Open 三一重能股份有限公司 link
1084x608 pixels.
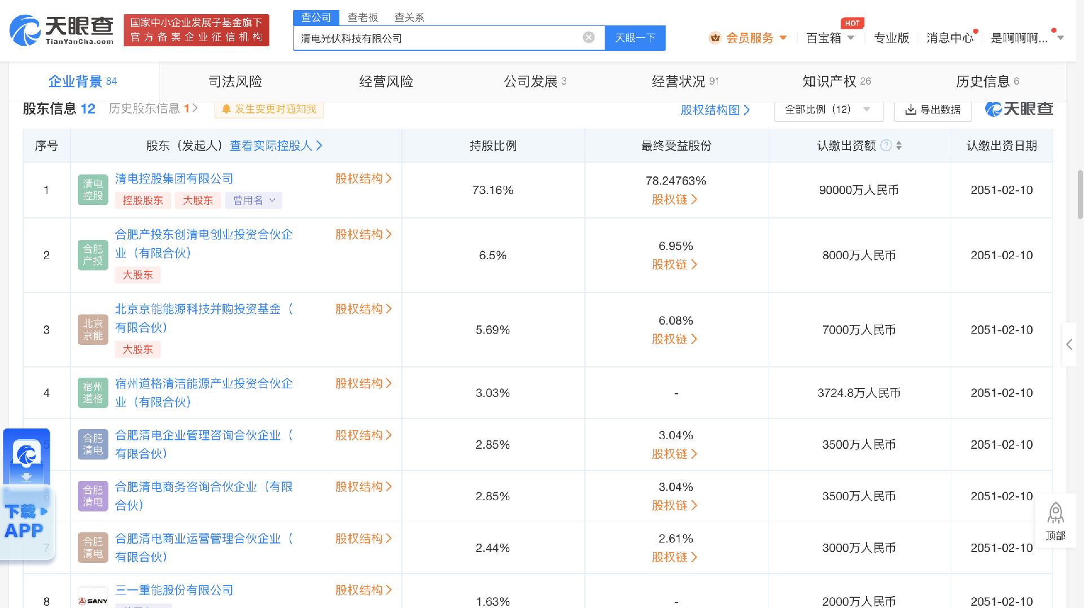[174, 590]
